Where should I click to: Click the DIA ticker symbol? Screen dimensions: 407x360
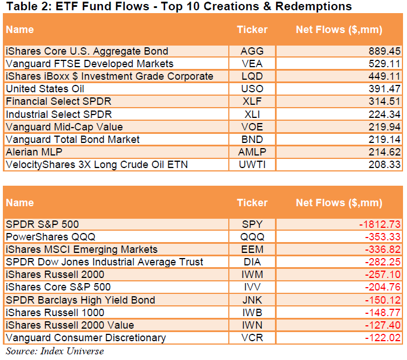(252, 262)
